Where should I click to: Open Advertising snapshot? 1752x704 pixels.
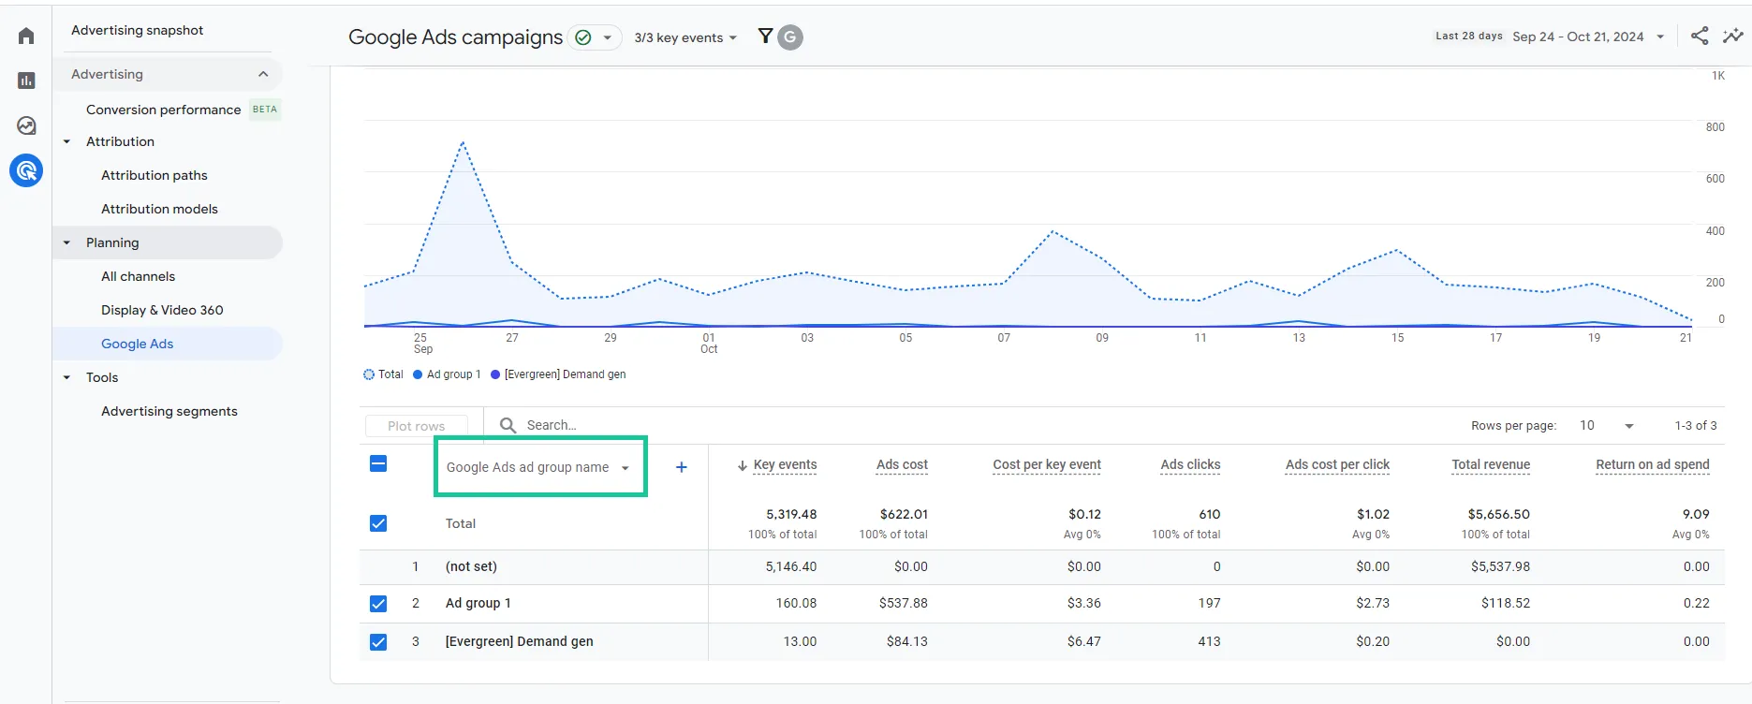137,30
